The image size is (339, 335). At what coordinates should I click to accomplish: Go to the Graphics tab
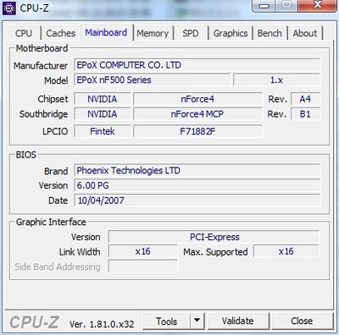coord(231,33)
